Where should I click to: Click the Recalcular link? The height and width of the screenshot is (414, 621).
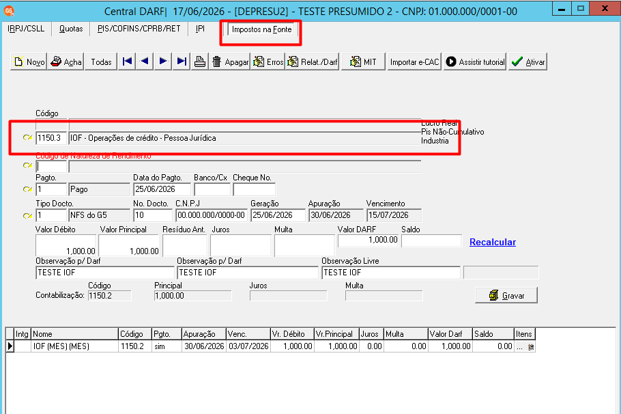[492, 242]
